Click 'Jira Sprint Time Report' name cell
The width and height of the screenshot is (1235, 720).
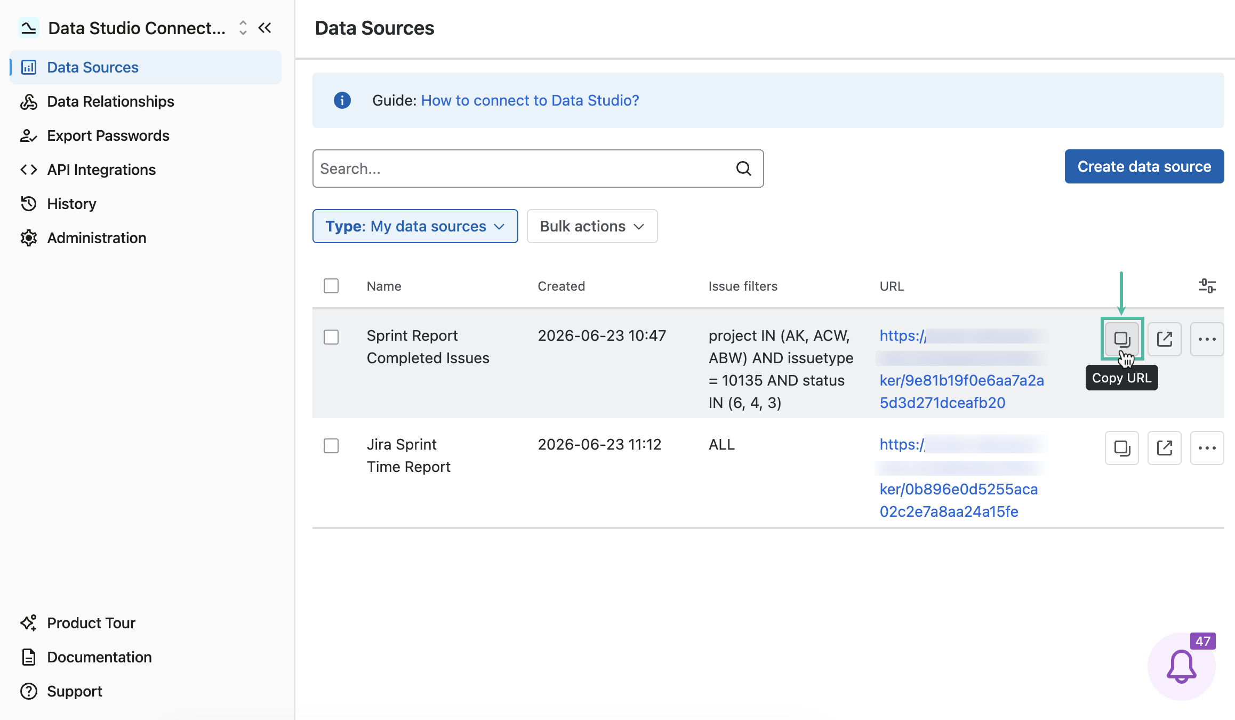click(x=408, y=455)
